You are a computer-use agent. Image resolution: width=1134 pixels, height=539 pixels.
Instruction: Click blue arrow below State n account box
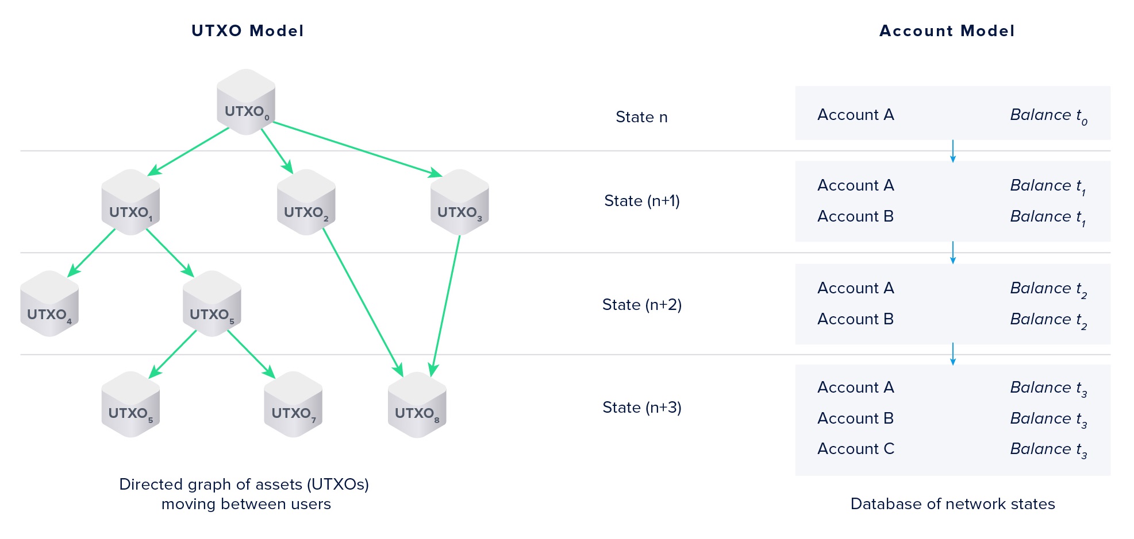(x=953, y=151)
